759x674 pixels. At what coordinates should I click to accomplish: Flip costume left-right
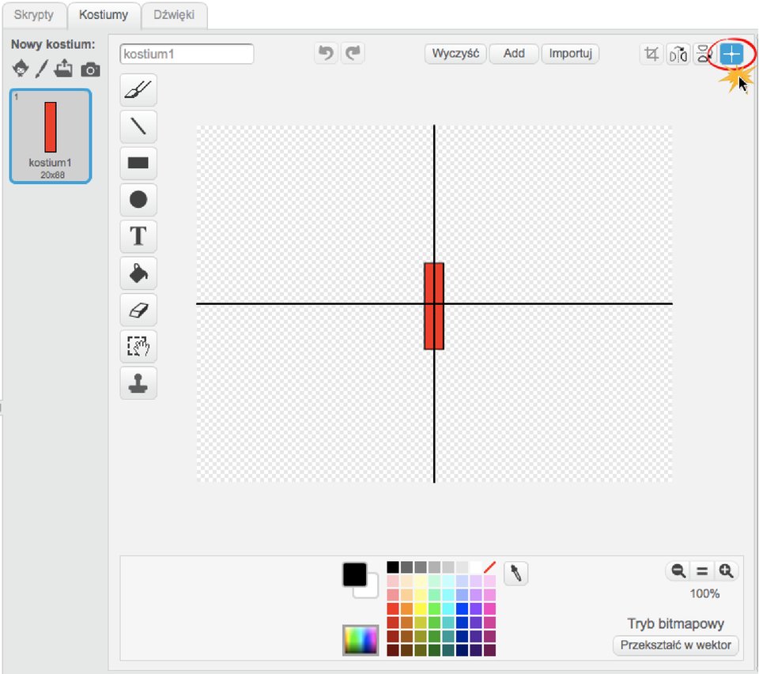(678, 54)
